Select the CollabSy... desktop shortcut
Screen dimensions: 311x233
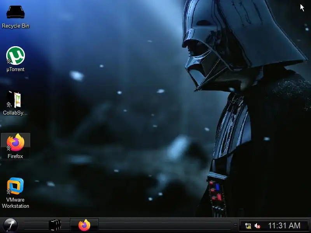15,103
